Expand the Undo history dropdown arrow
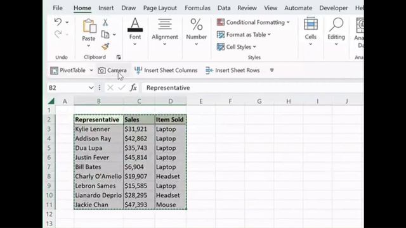The image size is (406, 228). tap(67, 23)
